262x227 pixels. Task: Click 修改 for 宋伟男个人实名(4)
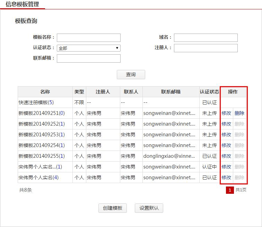click(x=226, y=178)
